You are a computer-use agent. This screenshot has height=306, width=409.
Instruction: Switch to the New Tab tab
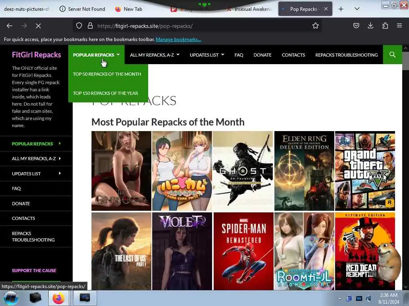(129, 9)
